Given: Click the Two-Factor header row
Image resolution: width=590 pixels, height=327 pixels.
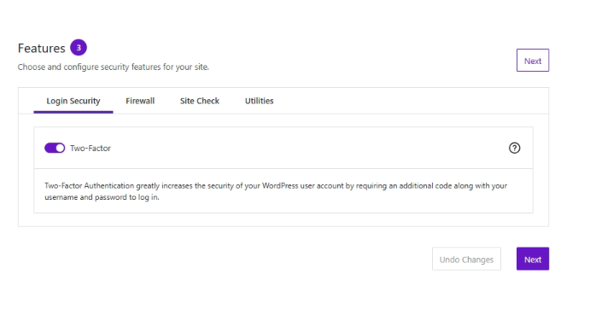Looking at the screenshot, I should pos(283,148).
